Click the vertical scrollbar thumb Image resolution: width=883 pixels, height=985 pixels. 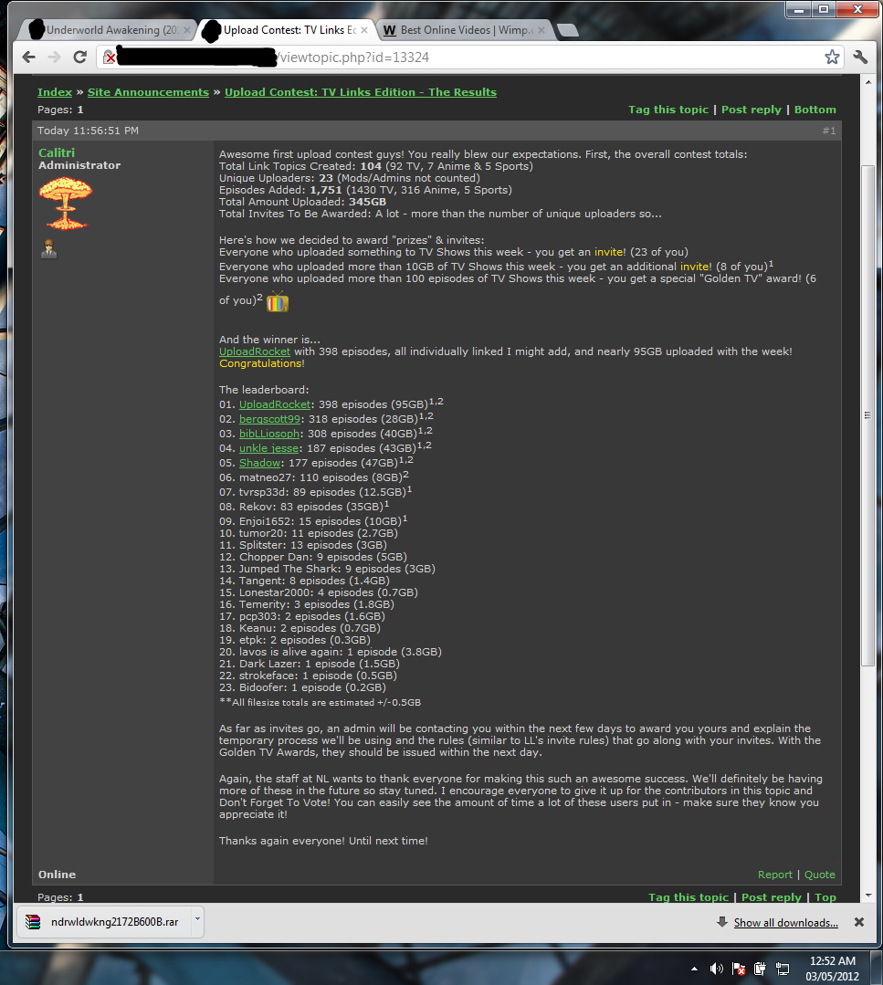[x=867, y=415]
